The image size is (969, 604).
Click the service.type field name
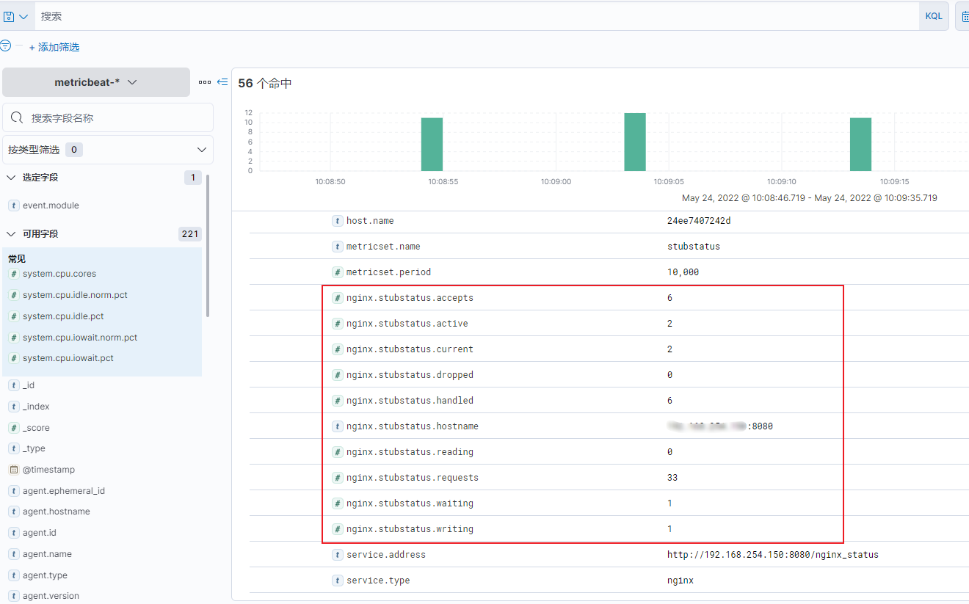pos(378,581)
